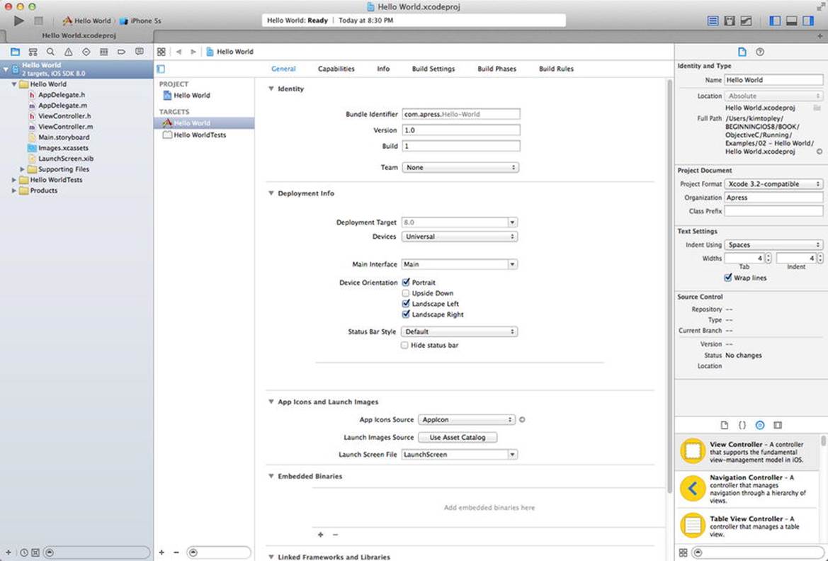Open the Debug navigator
The image size is (828, 561).
[104, 52]
